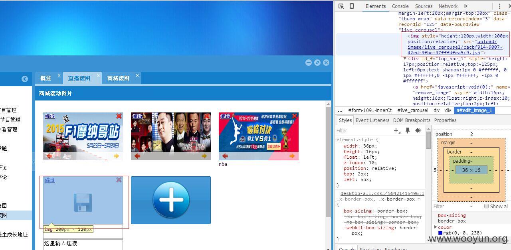The image size is (511, 250).
Task: Focus the Styles filter field
Action: click(363, 130)
